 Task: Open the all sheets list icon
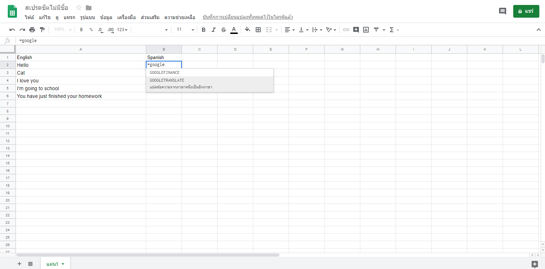click(x=30, y=264)
